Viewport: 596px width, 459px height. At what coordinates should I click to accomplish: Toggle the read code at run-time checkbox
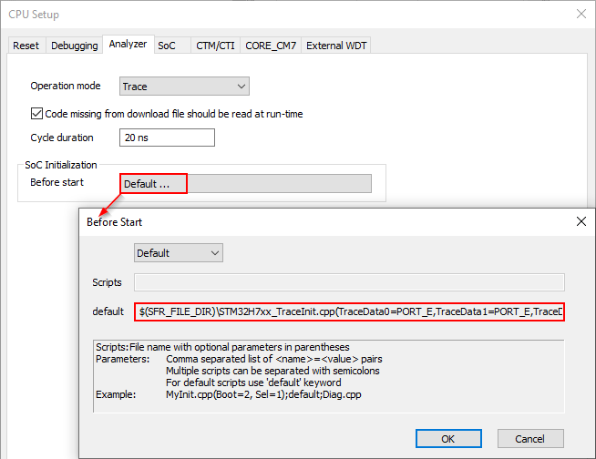pos(37,114)
